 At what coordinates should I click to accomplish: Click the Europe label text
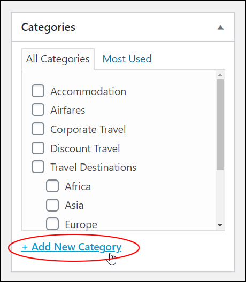point(81,225)
